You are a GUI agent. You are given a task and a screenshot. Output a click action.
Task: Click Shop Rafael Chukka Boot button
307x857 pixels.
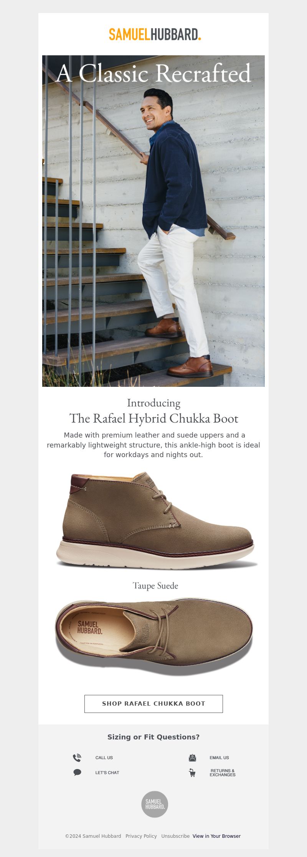pyautogui.click(x=153, y=704)
